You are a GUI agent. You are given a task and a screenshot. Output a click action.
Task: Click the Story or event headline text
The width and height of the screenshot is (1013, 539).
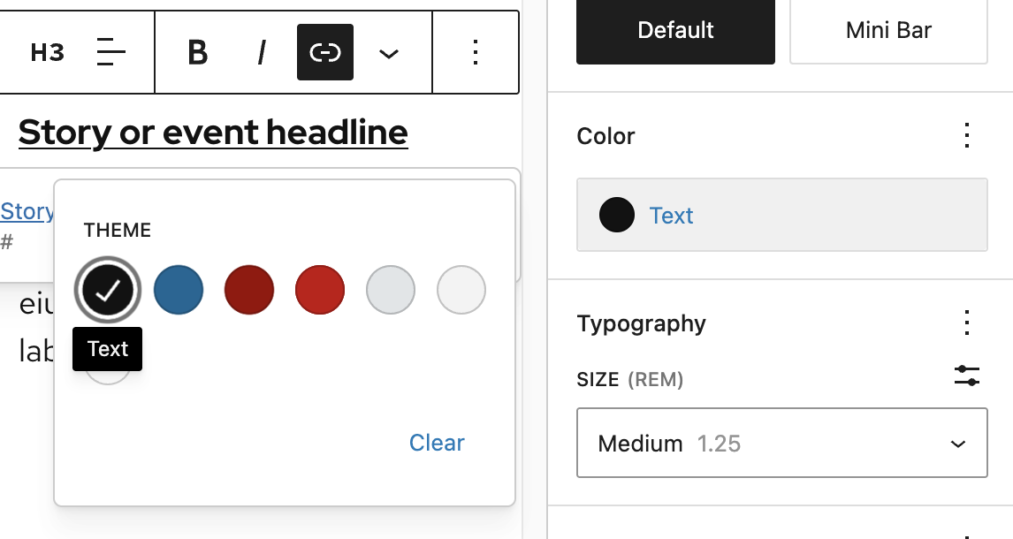pyautogui.click(x=212, y=132)
